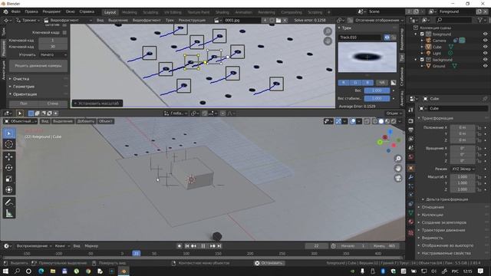Click the navigation gizmo axes
The image size is (491, 276).
(x=388, y=141)
